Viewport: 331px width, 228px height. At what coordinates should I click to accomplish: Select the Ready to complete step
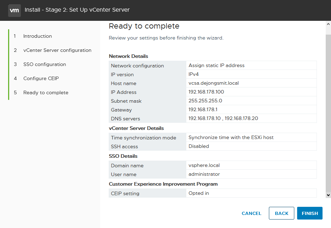46,93
